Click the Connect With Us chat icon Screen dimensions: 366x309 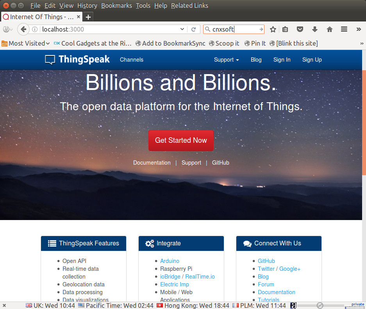point(247,244)
